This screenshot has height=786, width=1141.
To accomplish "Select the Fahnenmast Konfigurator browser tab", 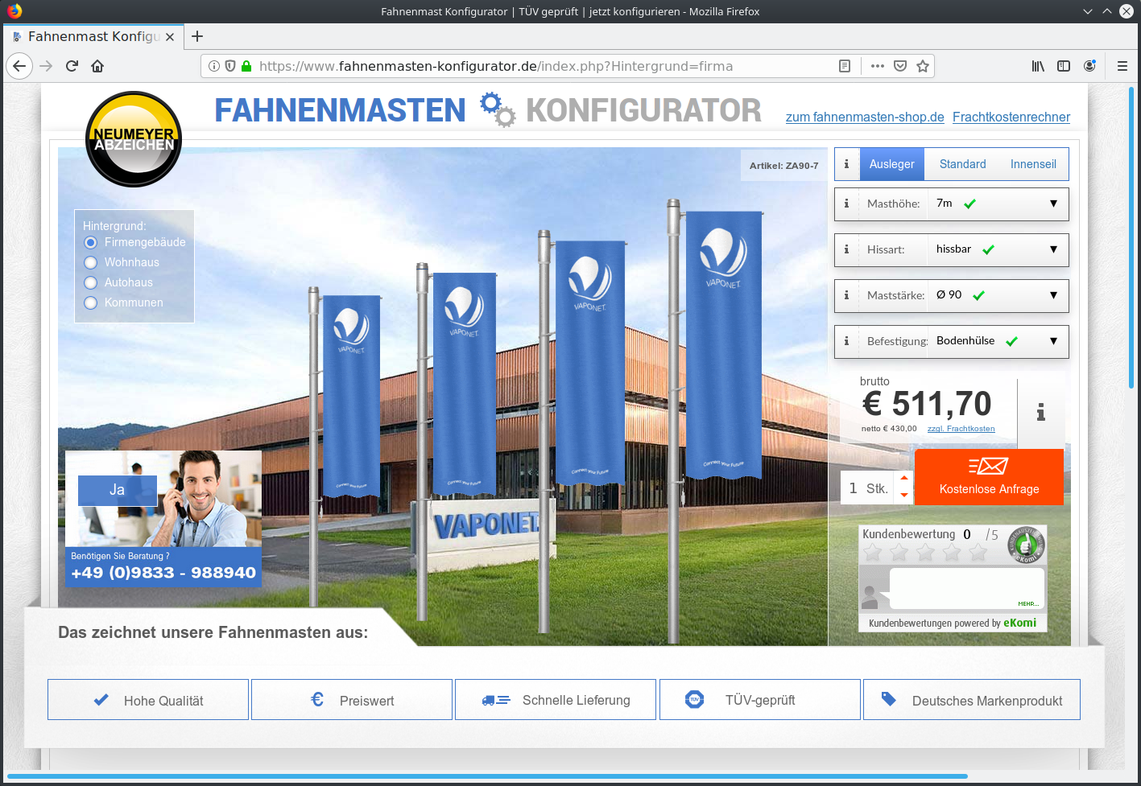I will [x=93, y=36].
